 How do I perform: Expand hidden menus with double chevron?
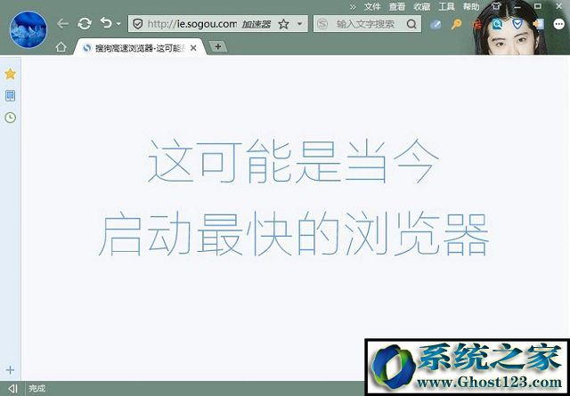point(353,6)
